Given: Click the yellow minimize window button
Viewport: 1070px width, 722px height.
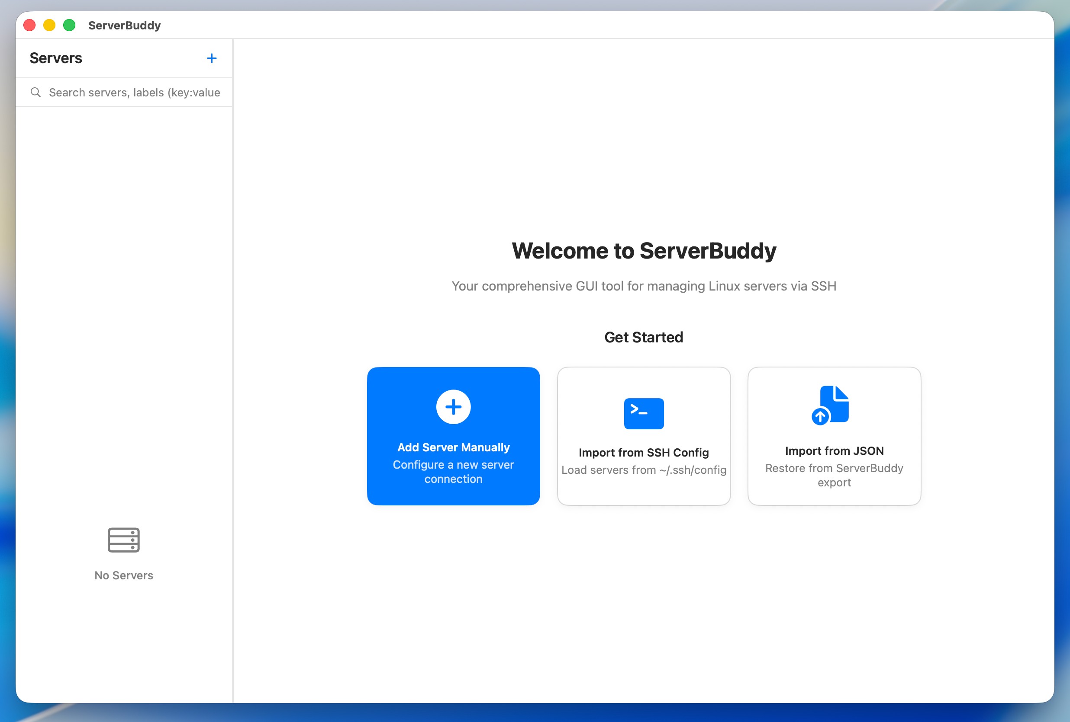Looking at the screenshot, I should point(49,26).
